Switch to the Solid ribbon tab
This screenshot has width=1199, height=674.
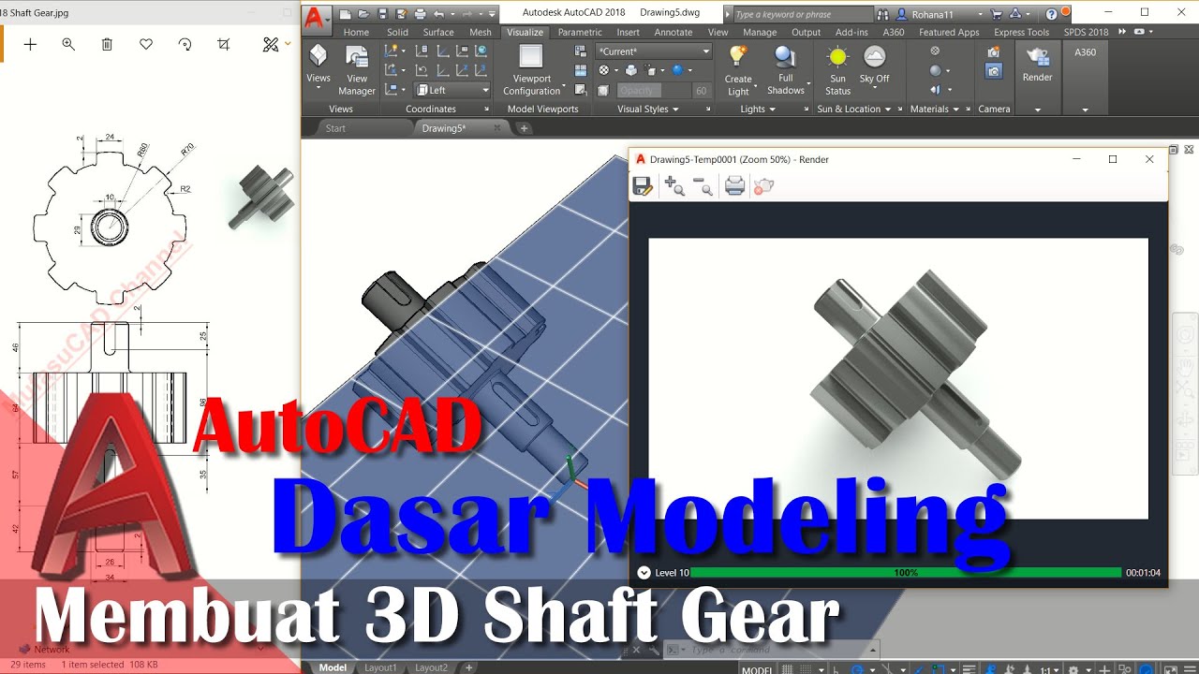[397, 32]
